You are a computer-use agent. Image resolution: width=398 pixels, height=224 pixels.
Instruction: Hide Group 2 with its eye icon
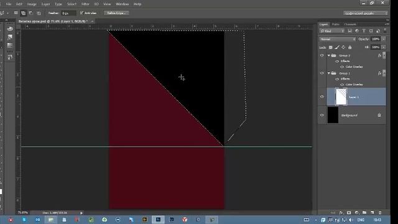[322, 55]
